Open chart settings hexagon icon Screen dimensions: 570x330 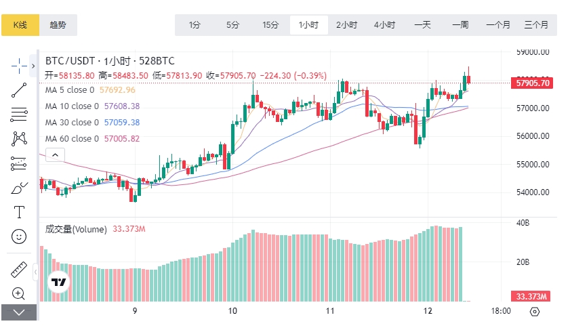coord(535,312)
